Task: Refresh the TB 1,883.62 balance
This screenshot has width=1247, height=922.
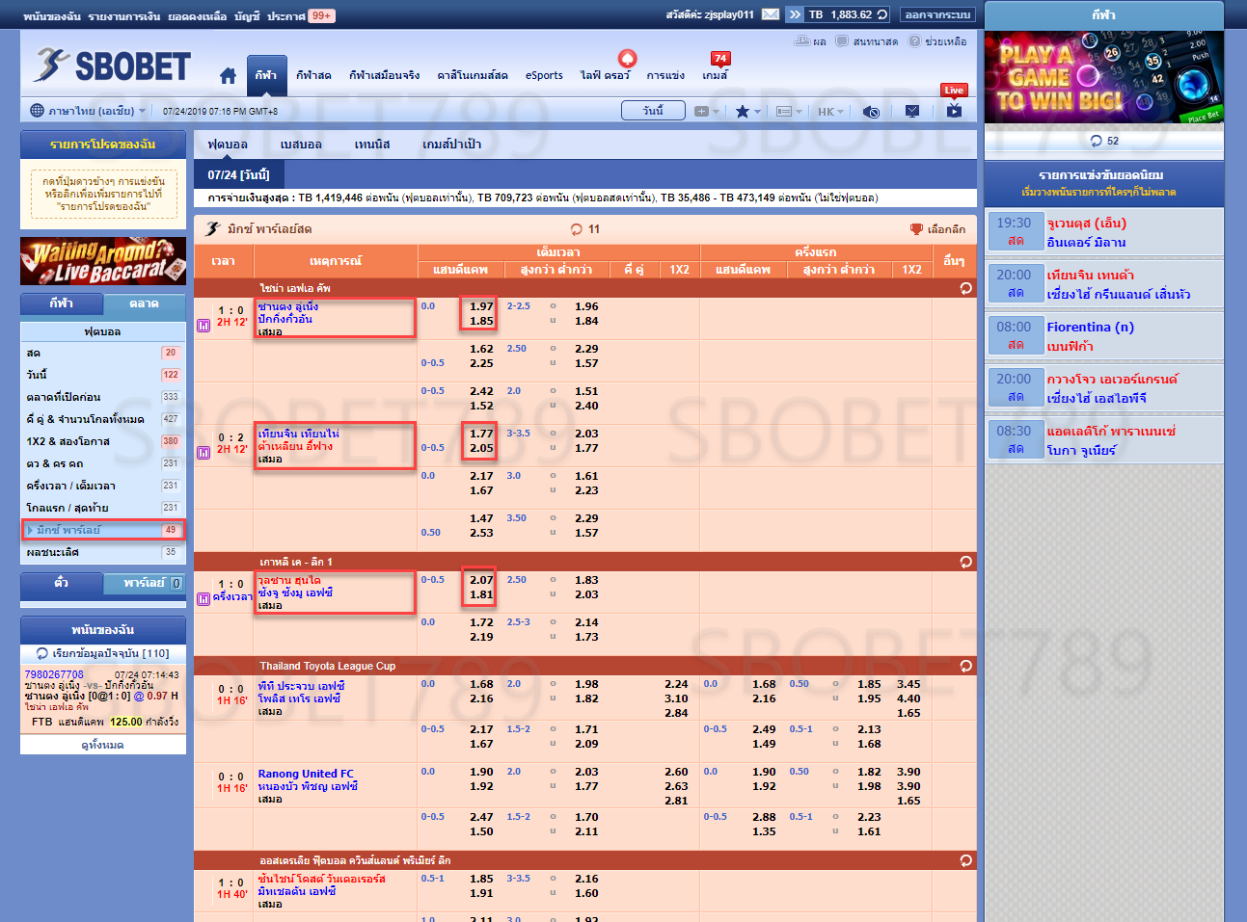Action: tap(882, 14)
